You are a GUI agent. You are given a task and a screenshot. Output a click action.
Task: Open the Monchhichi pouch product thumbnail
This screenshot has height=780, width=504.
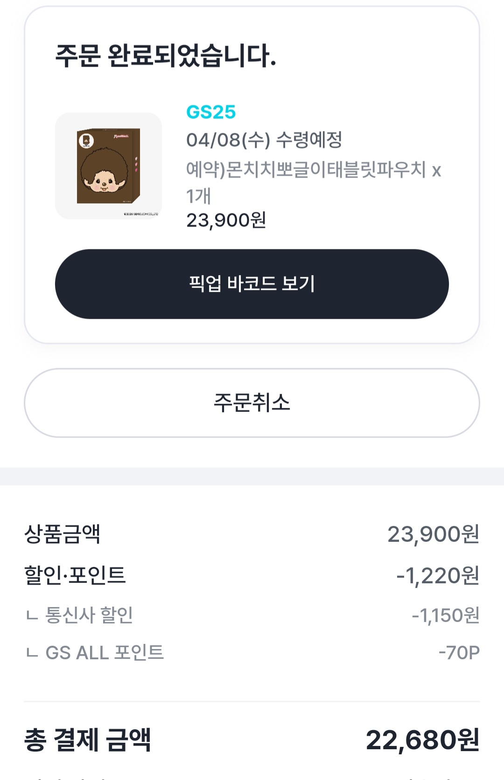click(108, 166)
